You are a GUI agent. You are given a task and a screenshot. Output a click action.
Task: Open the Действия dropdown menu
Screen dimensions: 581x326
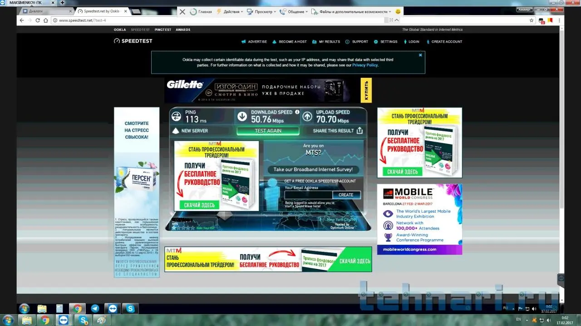pos(230,12)
